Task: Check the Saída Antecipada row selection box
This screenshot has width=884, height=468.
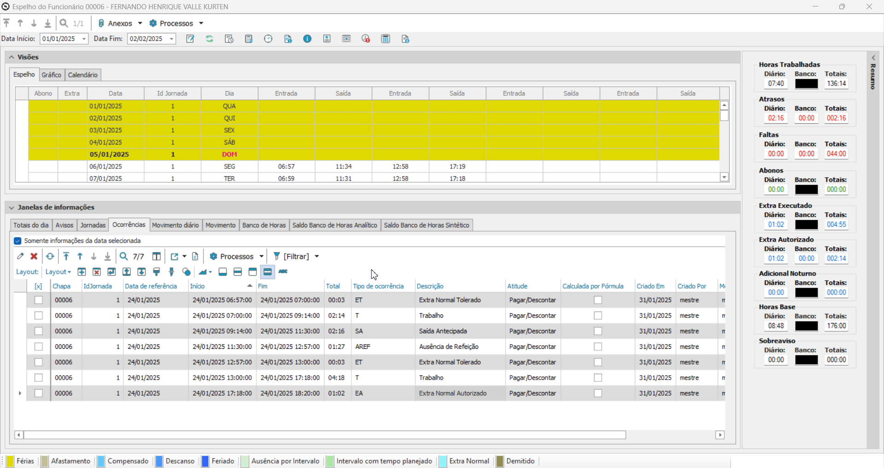Action: [x=39, y=331]
